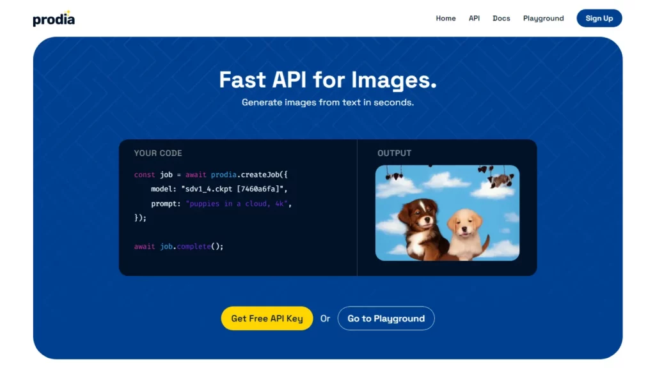Click the OUTPUT label
655x368 pixels.
coord(394,153)
